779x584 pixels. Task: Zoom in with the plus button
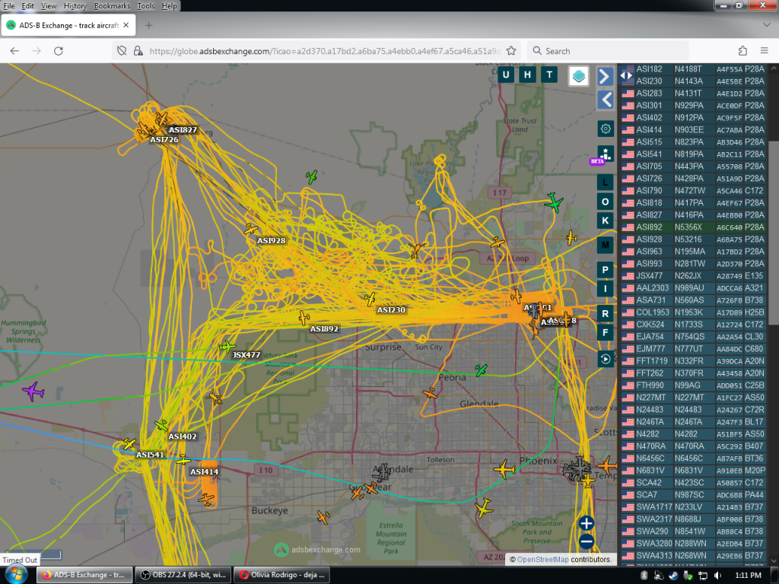tap(587, 523)
